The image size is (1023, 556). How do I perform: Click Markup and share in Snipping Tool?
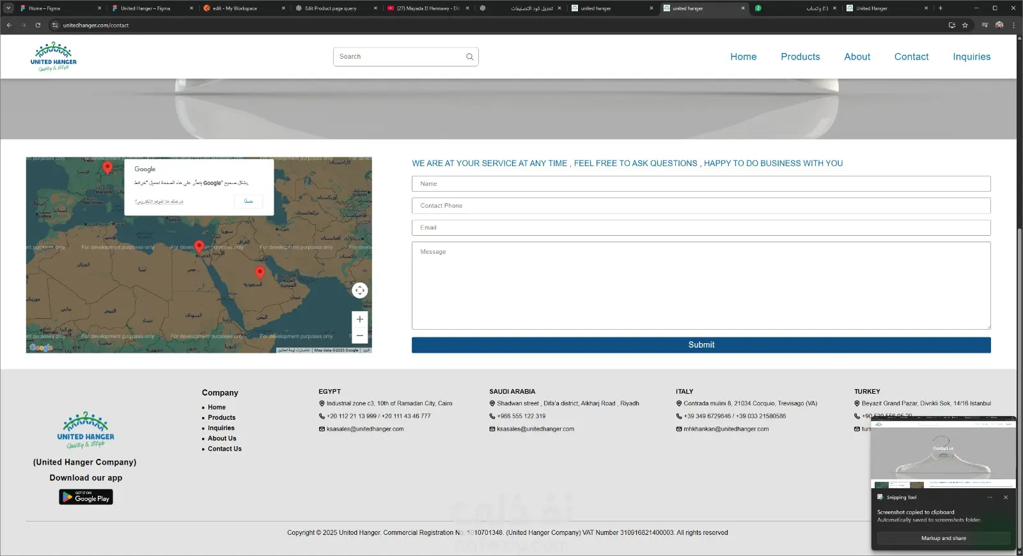click(943, 538)
